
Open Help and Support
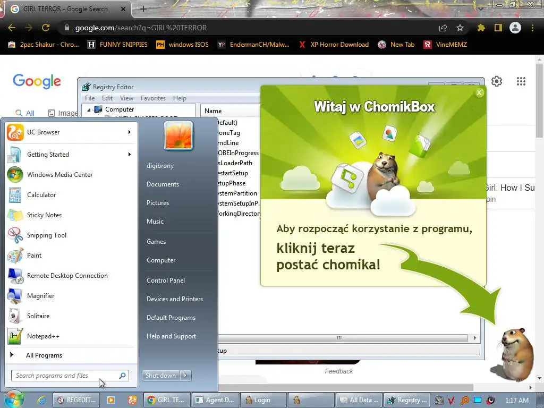[171, 336]
